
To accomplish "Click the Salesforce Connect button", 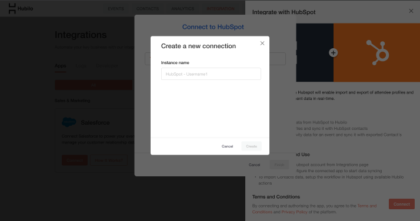I will [75, 160].
